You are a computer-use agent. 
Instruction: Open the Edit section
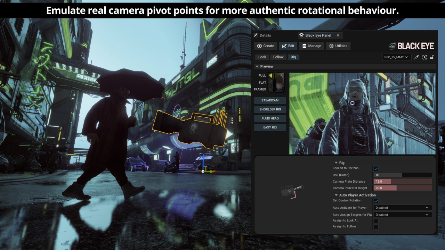[x=288, y=46]
